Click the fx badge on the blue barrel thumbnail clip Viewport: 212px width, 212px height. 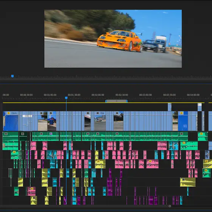tap(51, 113)
